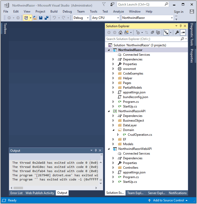Toggle the Solution Explorer view mode button
Image resolution: width=197 pixels, height=204 pixels.
point(166,32)
